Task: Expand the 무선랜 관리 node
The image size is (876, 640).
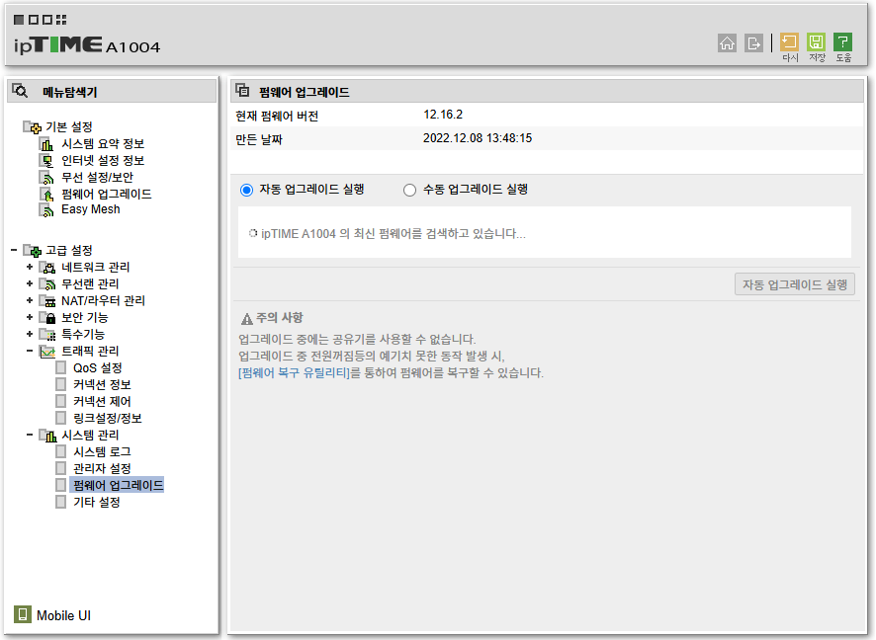Action: 30,283
